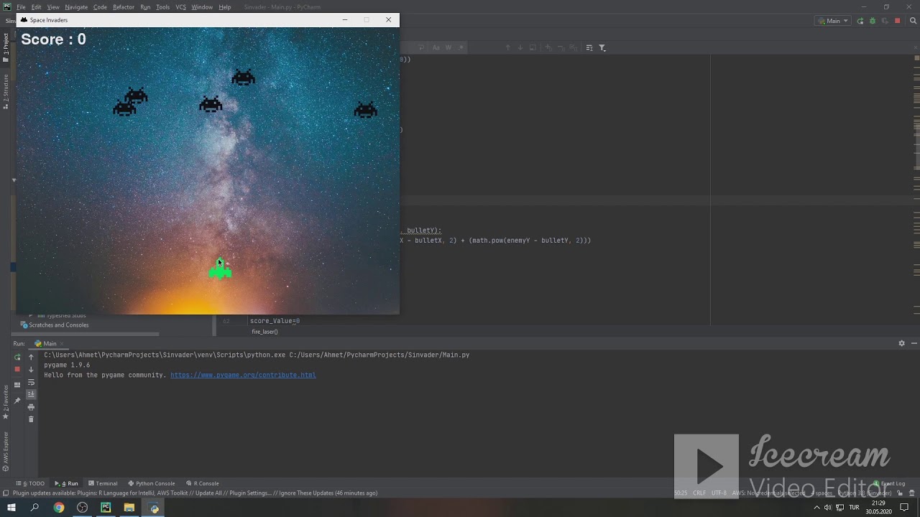Image resolution: width=920 pixels, height=517 pixels.
Task: Toggle Match Case (Aa) in find bar
Action: 436,47
